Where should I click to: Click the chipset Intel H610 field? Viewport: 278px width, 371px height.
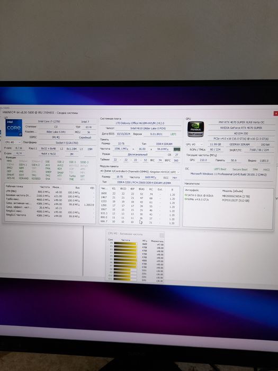click(x=148, y=128)
